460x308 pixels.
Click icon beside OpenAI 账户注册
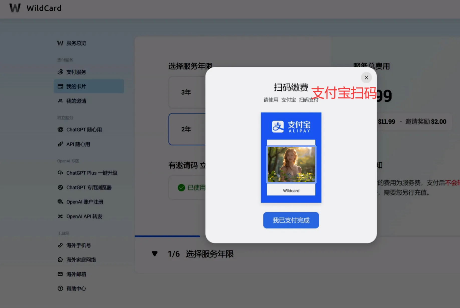point(60,202)
